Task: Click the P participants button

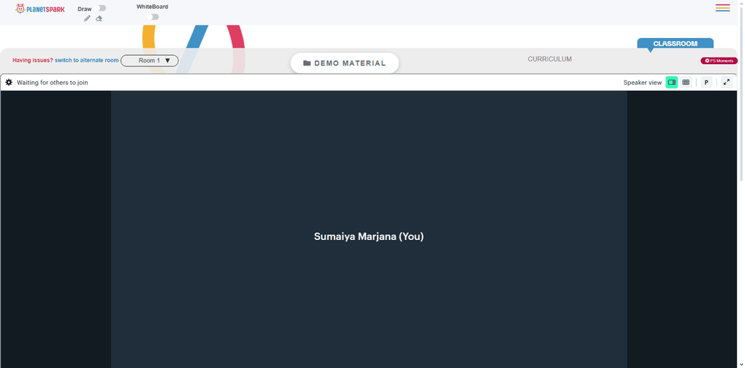Action: click(706, 82)
